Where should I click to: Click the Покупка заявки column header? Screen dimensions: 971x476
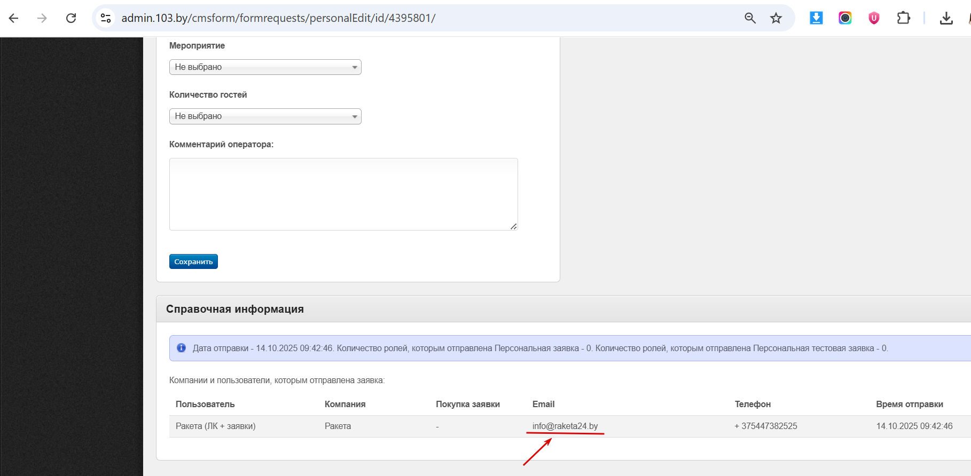point(468,404)
